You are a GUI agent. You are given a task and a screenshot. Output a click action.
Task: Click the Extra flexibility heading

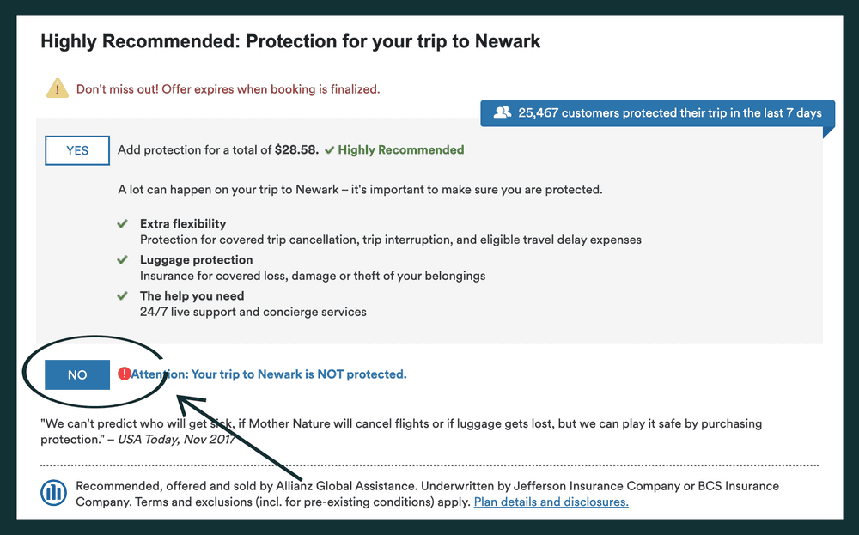point(183,224)
